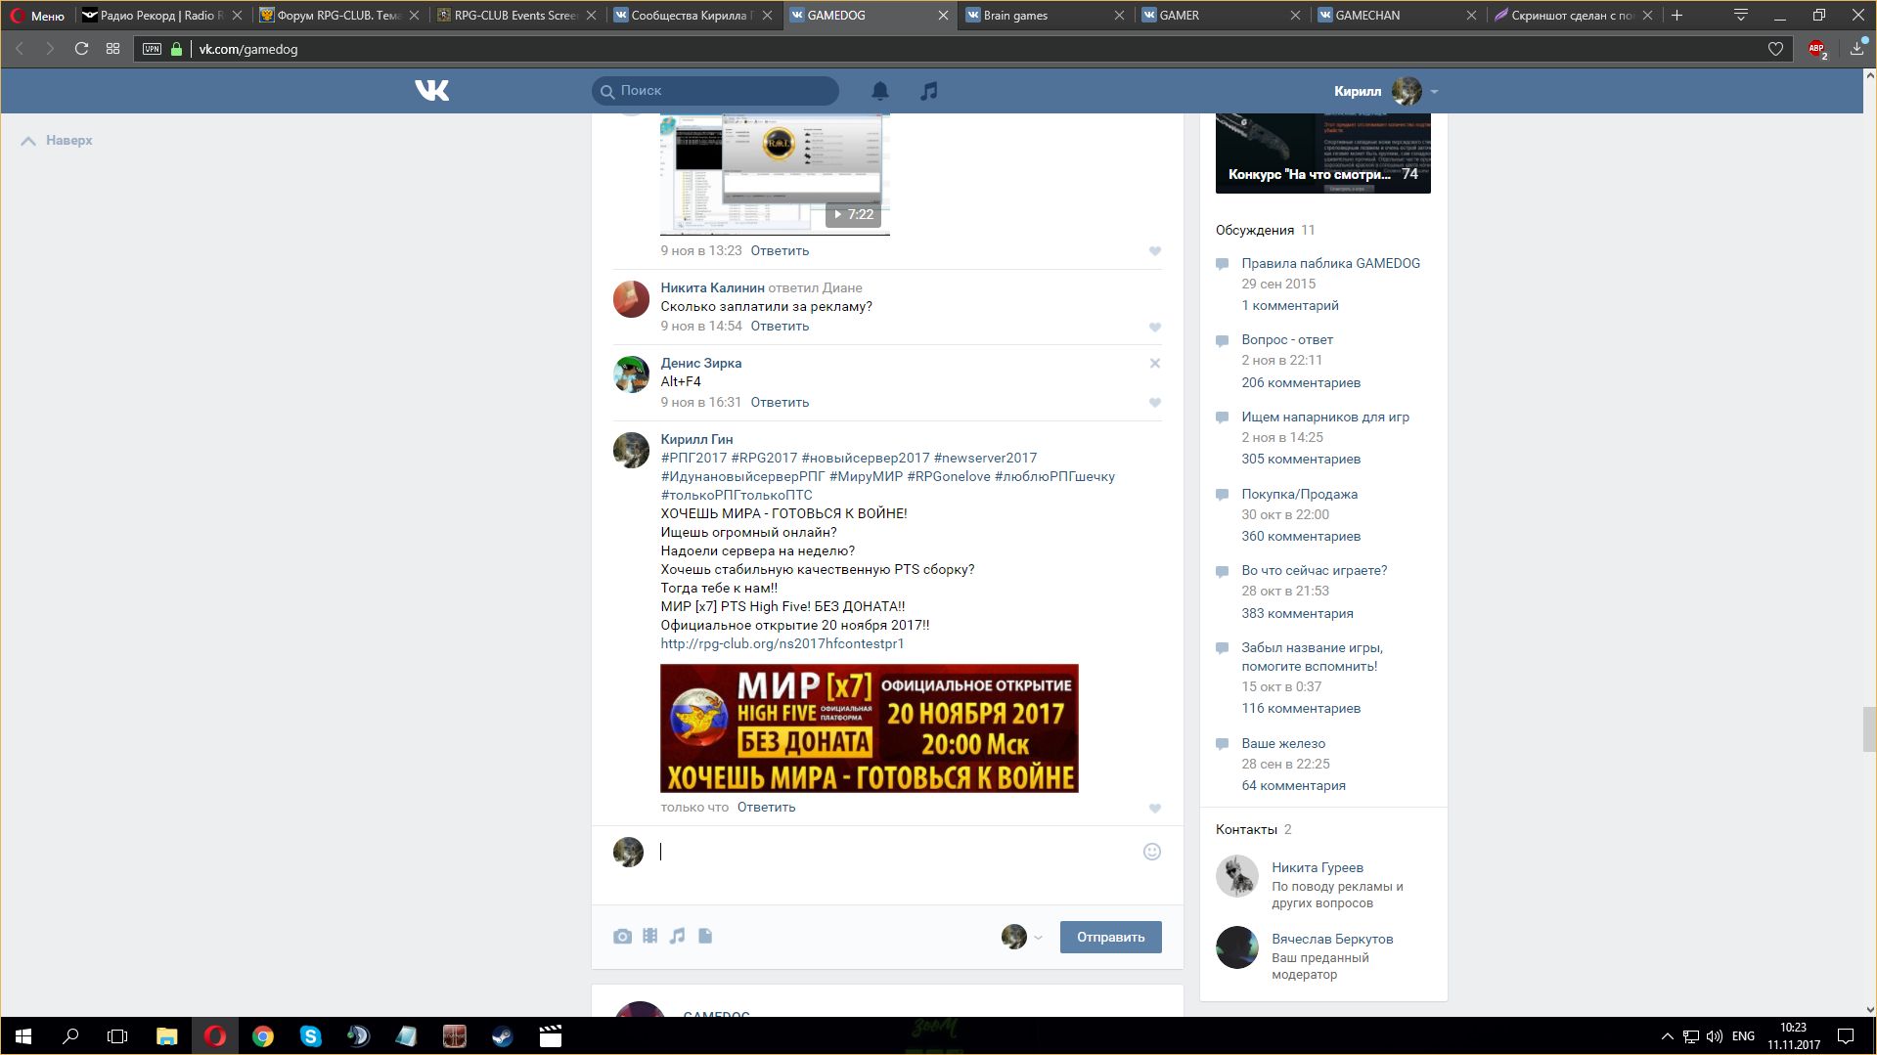Open browser downloads icon

[x=1857, y=49]
